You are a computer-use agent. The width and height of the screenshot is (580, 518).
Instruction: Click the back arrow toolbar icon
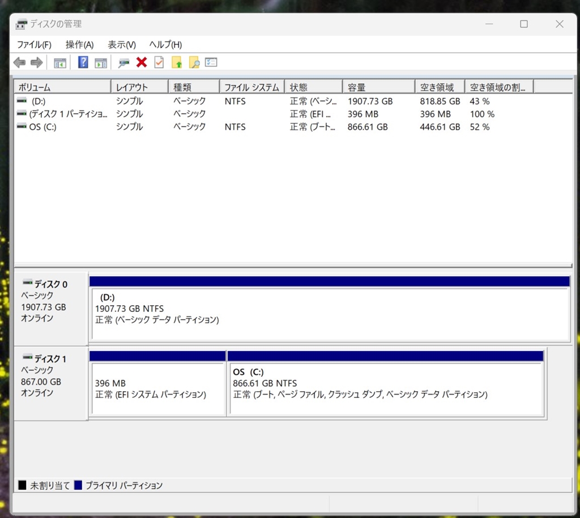tap(19, 63)
